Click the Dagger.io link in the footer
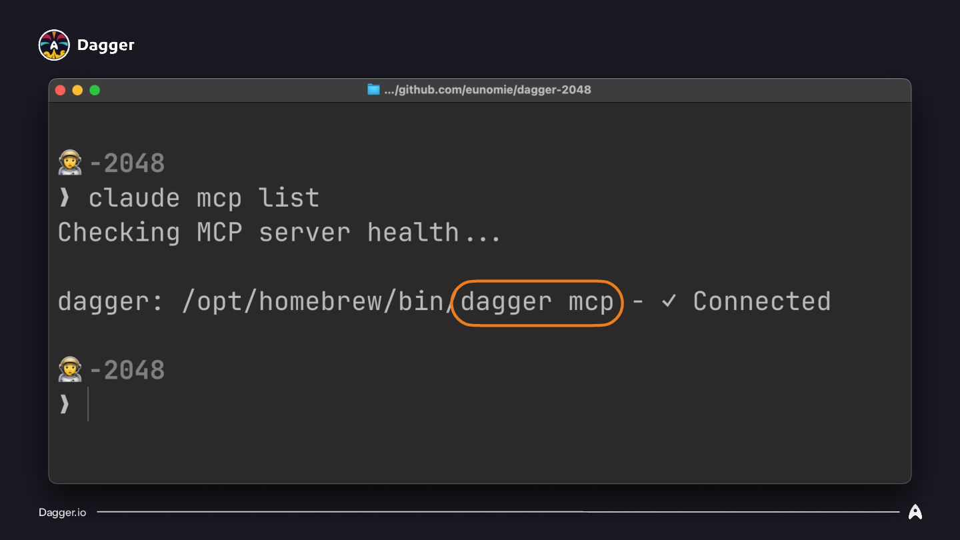Viewport: 960px width, 540px height. [62, 512]
